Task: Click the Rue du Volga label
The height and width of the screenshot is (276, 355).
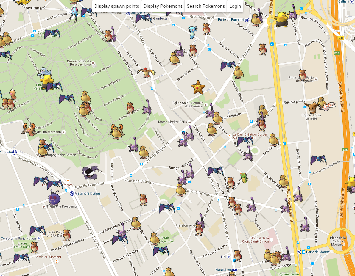Action: (x=281, y=266)
